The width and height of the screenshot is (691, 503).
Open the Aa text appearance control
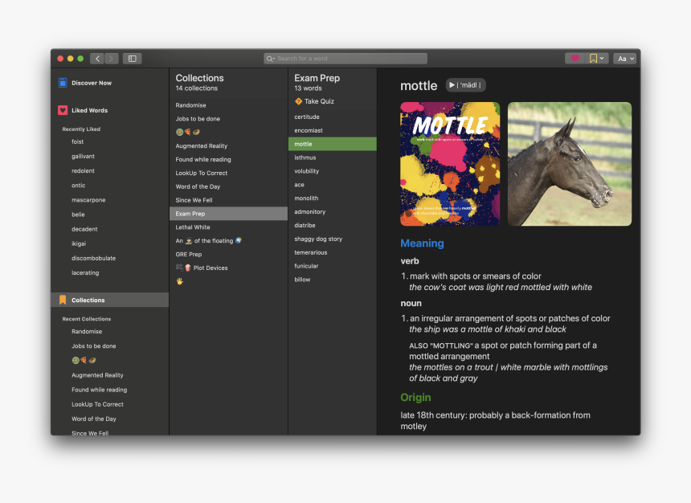pos(623,58)
